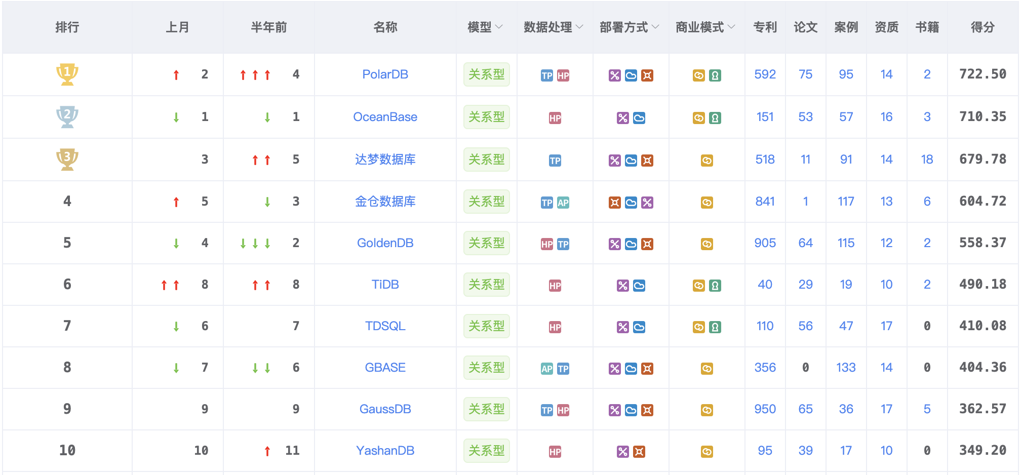Open the 数据处理 filter dropdown
1021x475 pixels.
(x=580, y=27)
